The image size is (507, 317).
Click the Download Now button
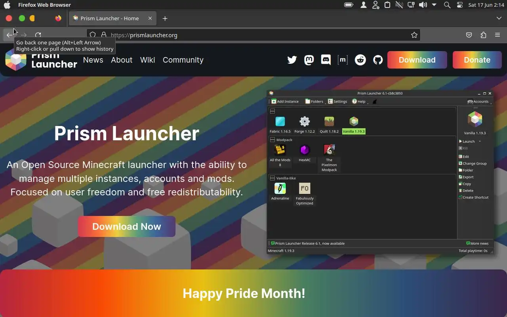(127, 226)
